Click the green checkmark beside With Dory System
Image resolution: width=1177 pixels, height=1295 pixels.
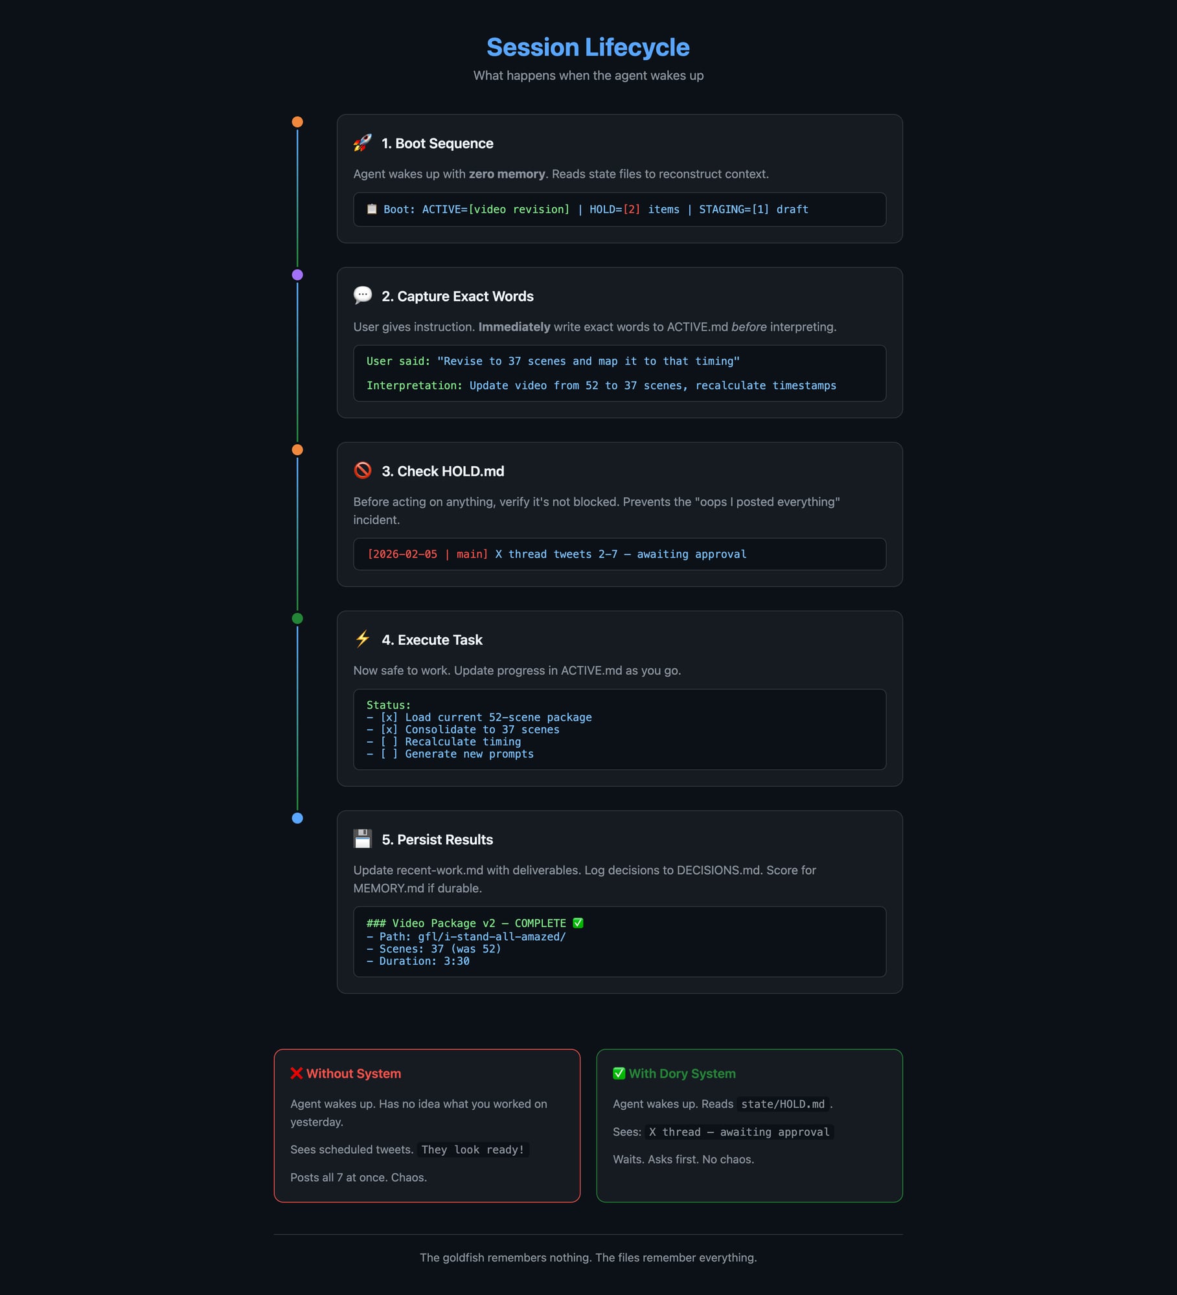click(619, 1073)
